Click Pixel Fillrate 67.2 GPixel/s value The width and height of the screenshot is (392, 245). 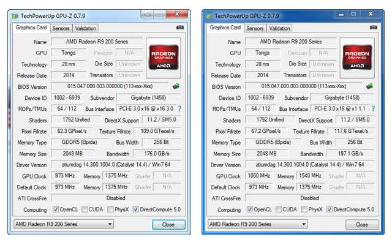[266, 131]
